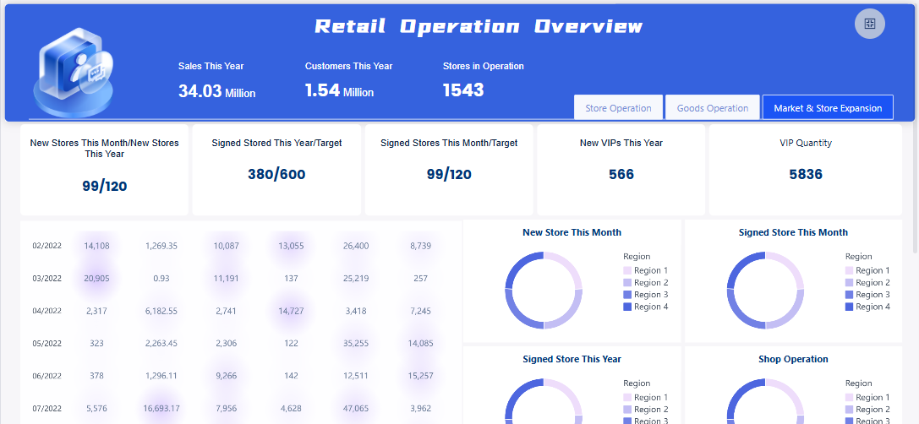
Task: Click the cell value 20,905
Action: [x=96, y=279]
